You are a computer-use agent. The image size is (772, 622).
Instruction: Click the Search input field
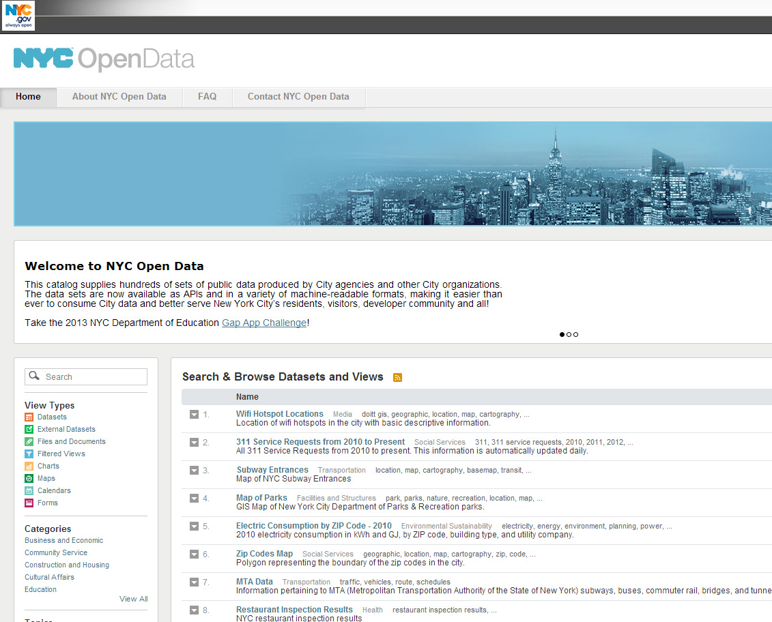[93, 376]
